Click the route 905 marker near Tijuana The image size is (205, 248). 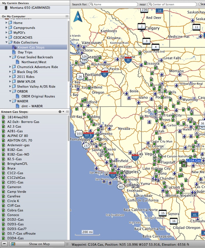point(121,187)
